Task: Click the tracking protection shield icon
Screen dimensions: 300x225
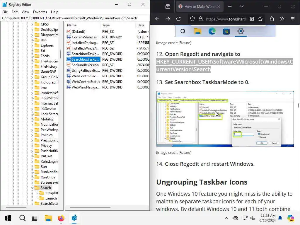Action: [x=192, y=19]
